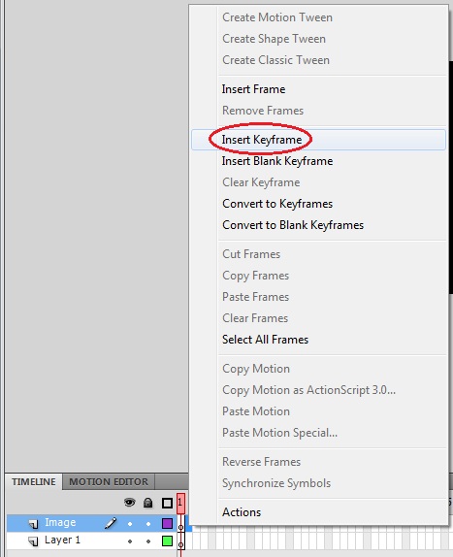This screenshot has width=453, height=557.
Task: Click the outline square icon in the timeline header
Action: pos(167,503)
